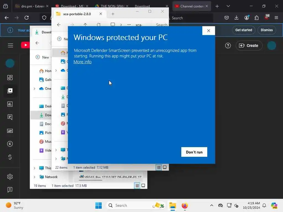Click the More info link in SmartScreen dialog
This screenshot has height=212, width=283.
82,62
